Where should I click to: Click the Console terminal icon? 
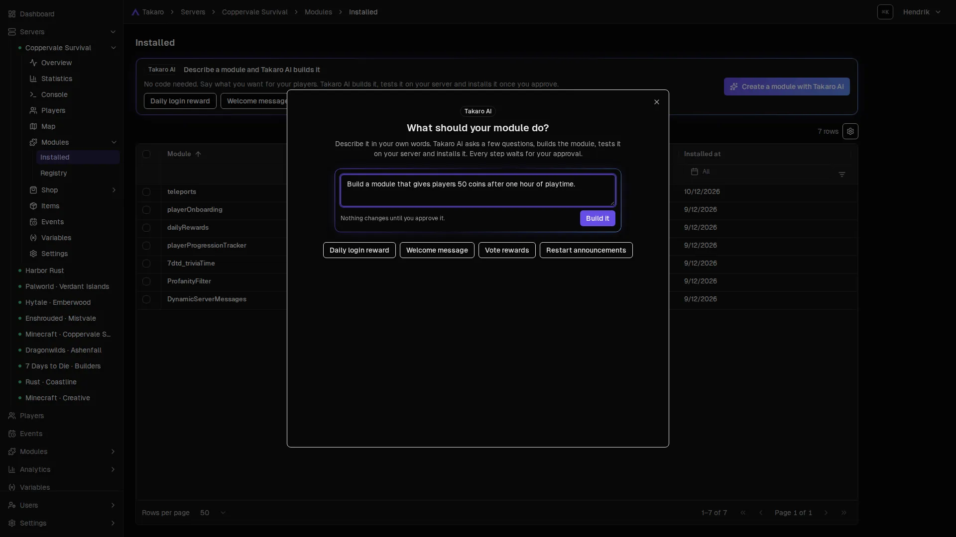tap(33, 94)
